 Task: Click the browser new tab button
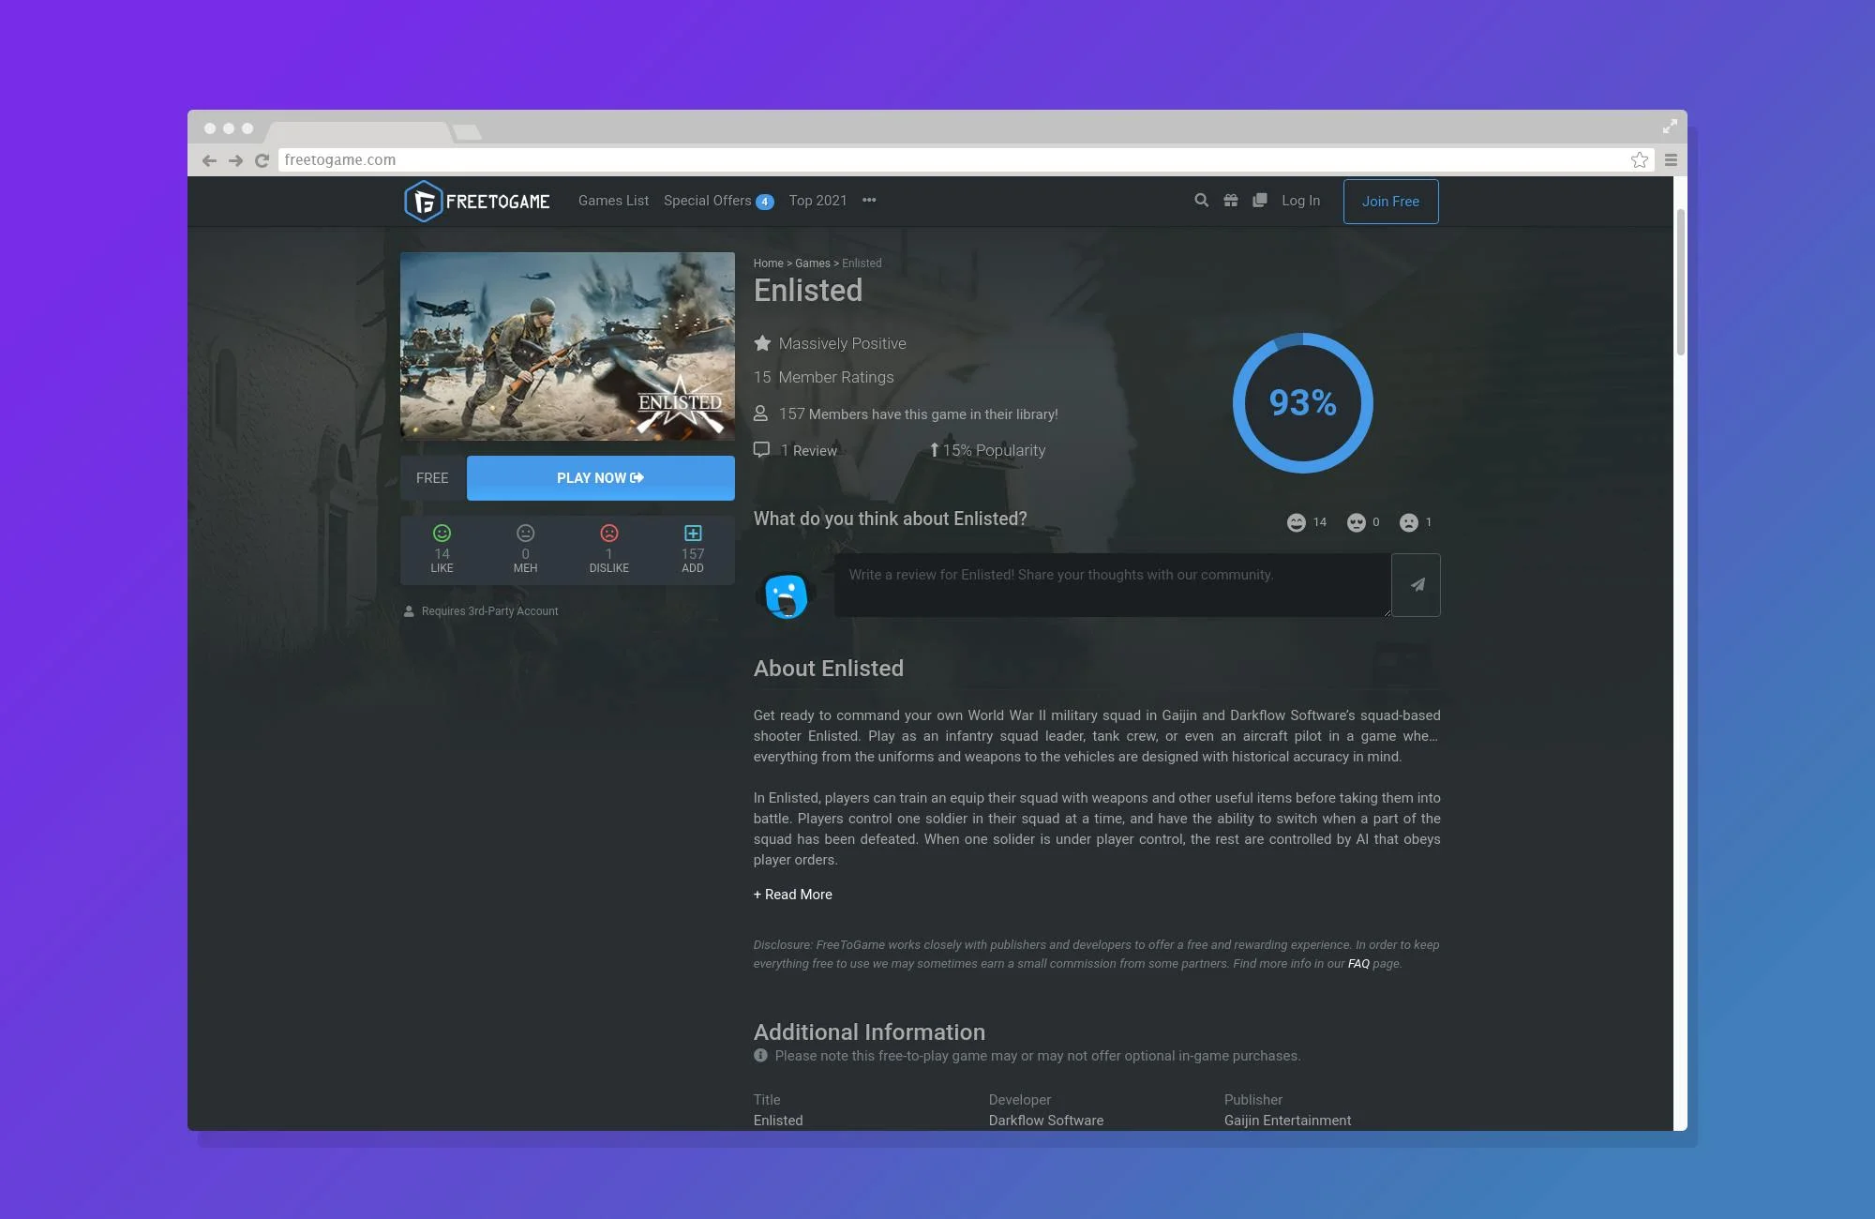pyautogui.click(x=467, y=132)
